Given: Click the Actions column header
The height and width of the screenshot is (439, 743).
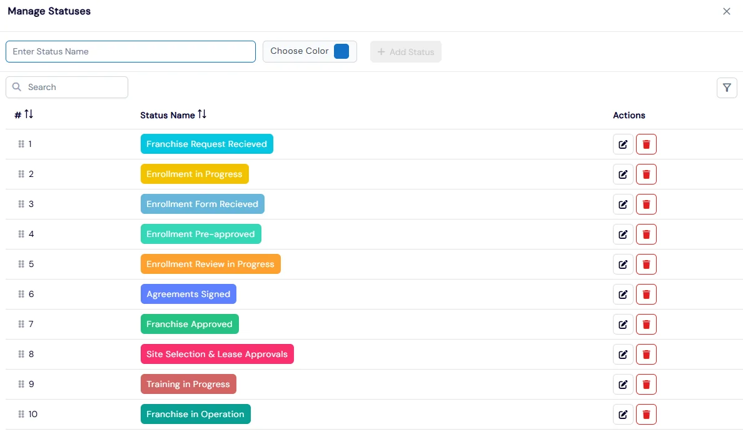Looking at the screenshot, I should (x=629, y=115).
